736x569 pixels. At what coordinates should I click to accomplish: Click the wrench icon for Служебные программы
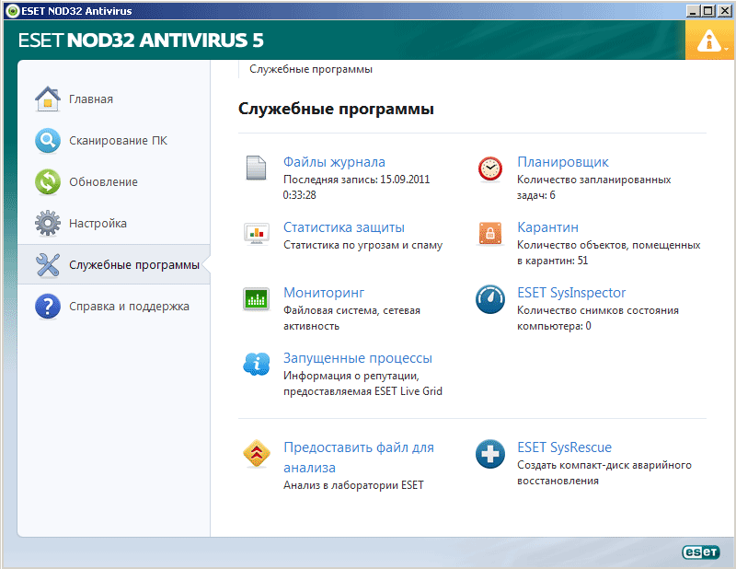point(48,264)
